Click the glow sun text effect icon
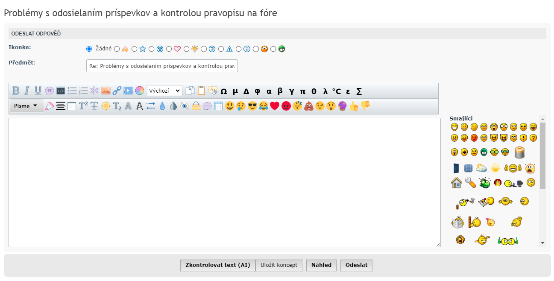554x281 pixels. (x=106, y=106)
